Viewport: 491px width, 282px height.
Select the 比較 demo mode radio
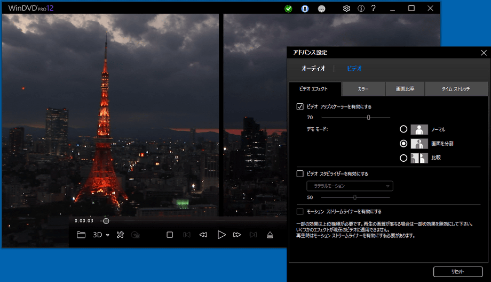(403, 158)
